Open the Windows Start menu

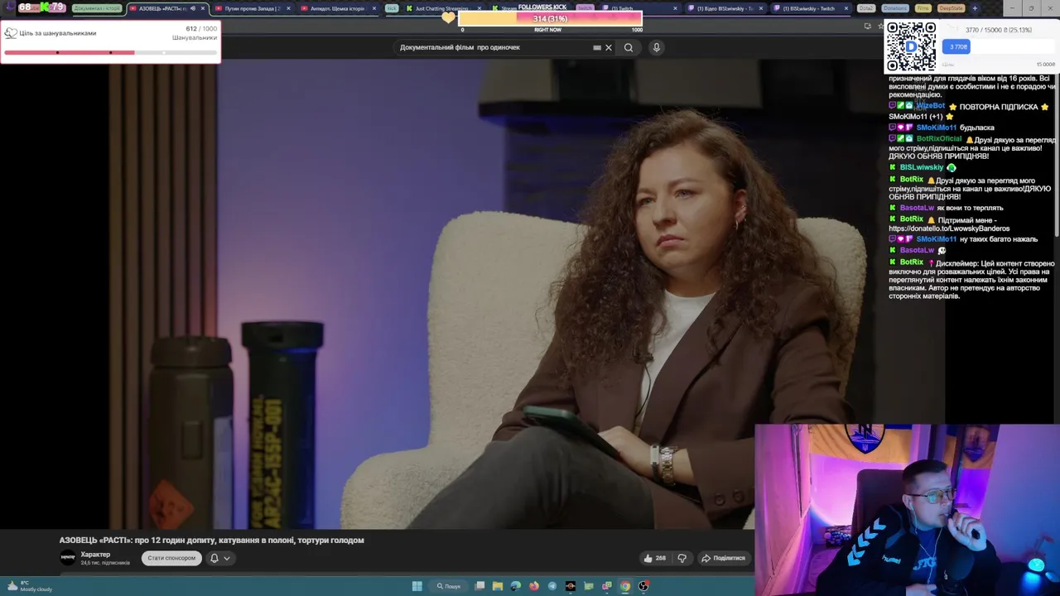point(417,586)
